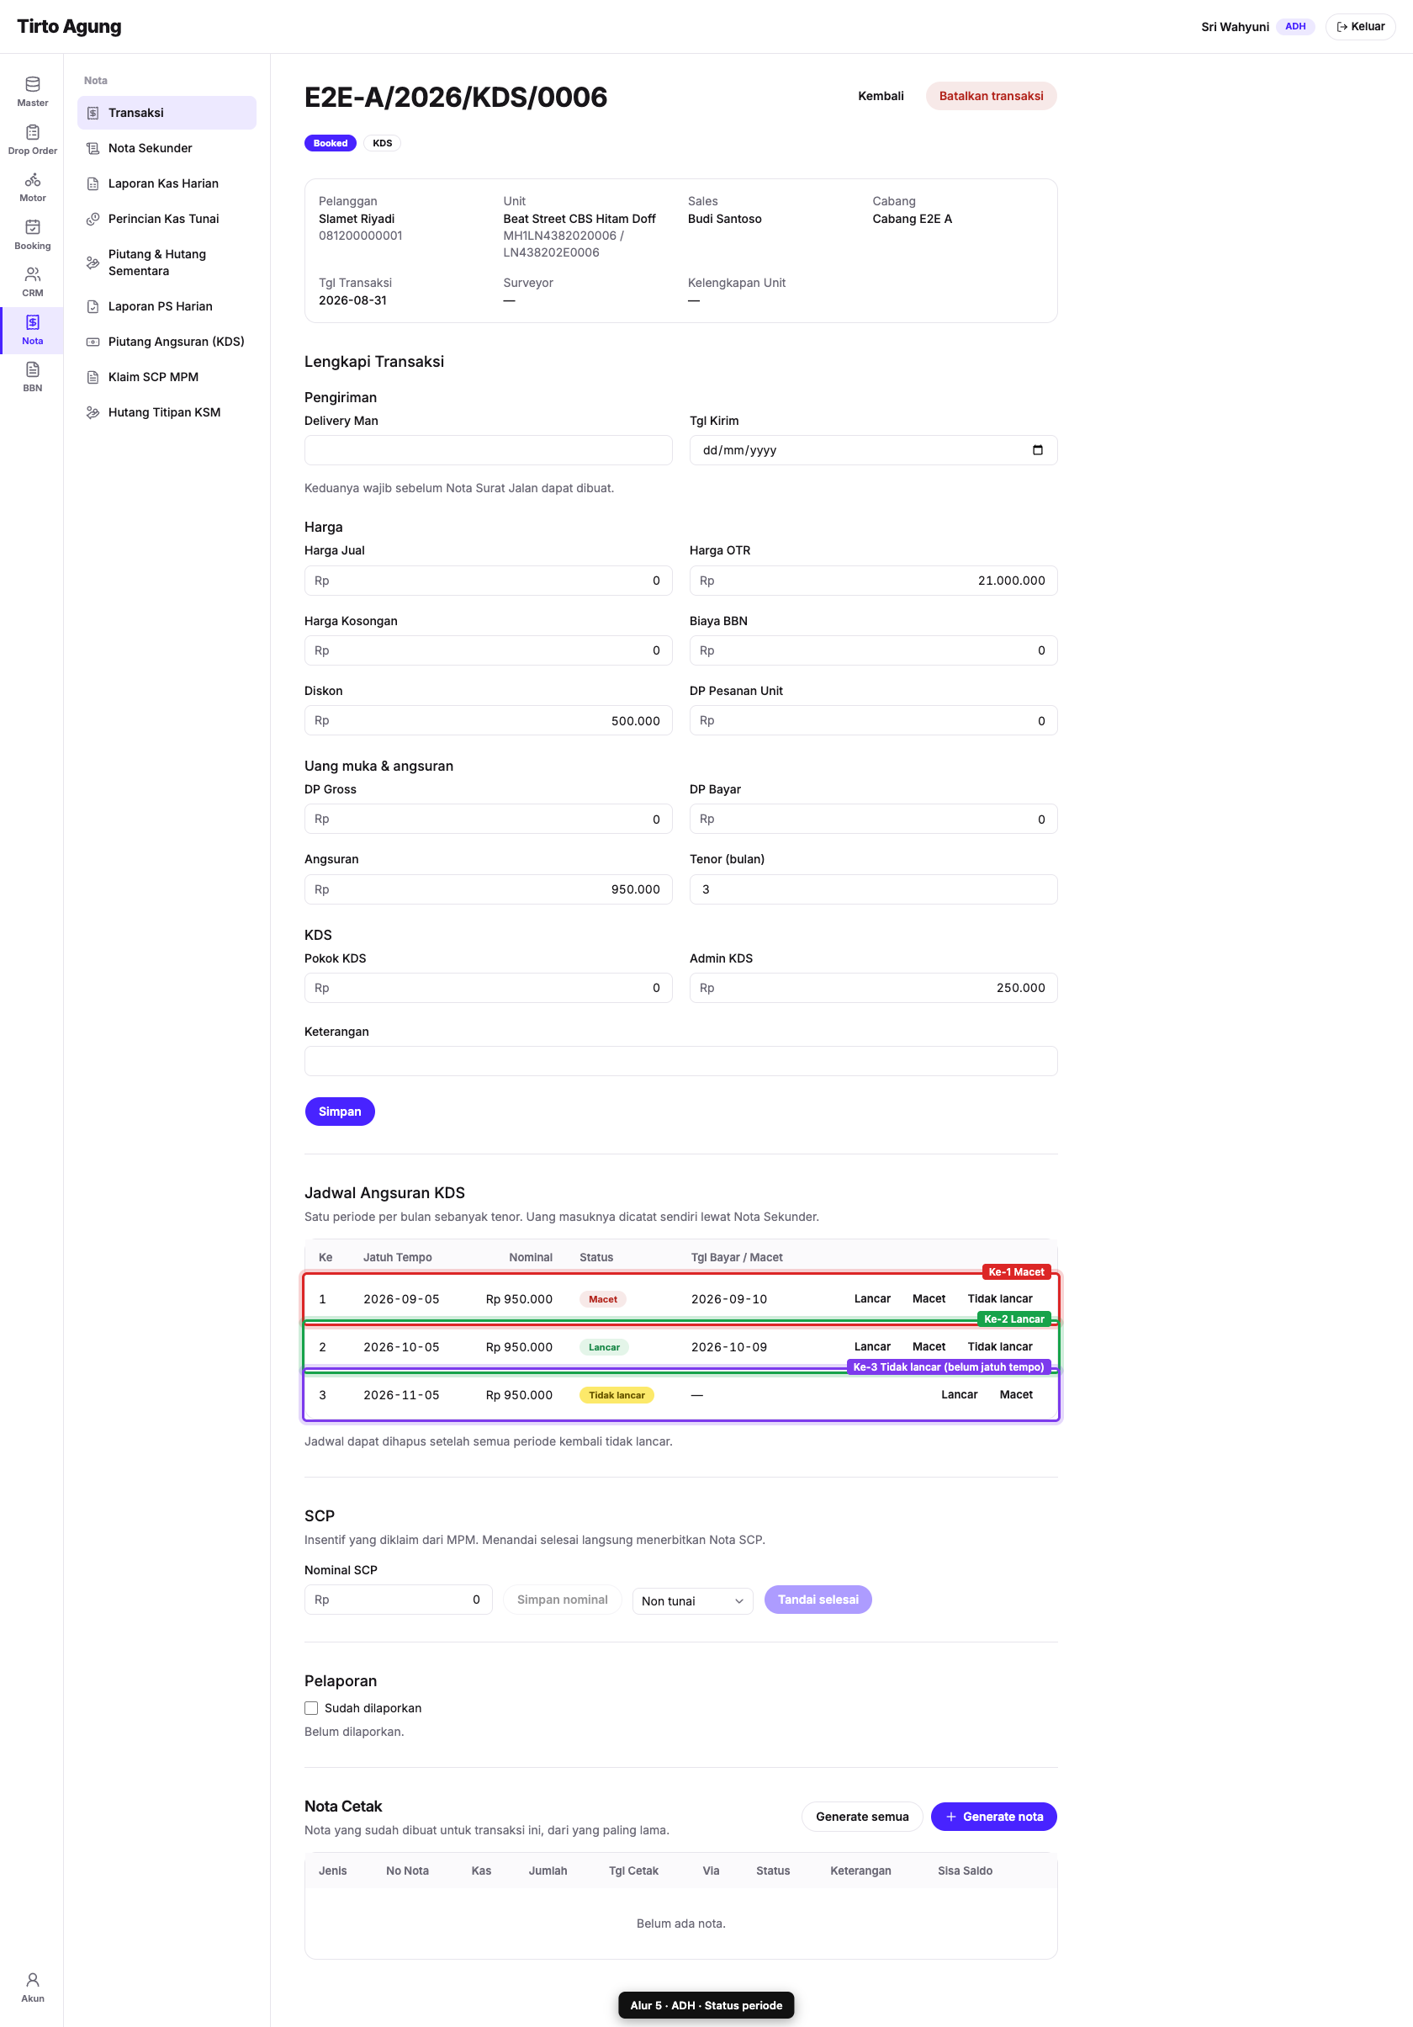Click the Nominal SCP input field
Image resolution: width=1413 pixels, height=2027 pixels.
(398, 1600)
